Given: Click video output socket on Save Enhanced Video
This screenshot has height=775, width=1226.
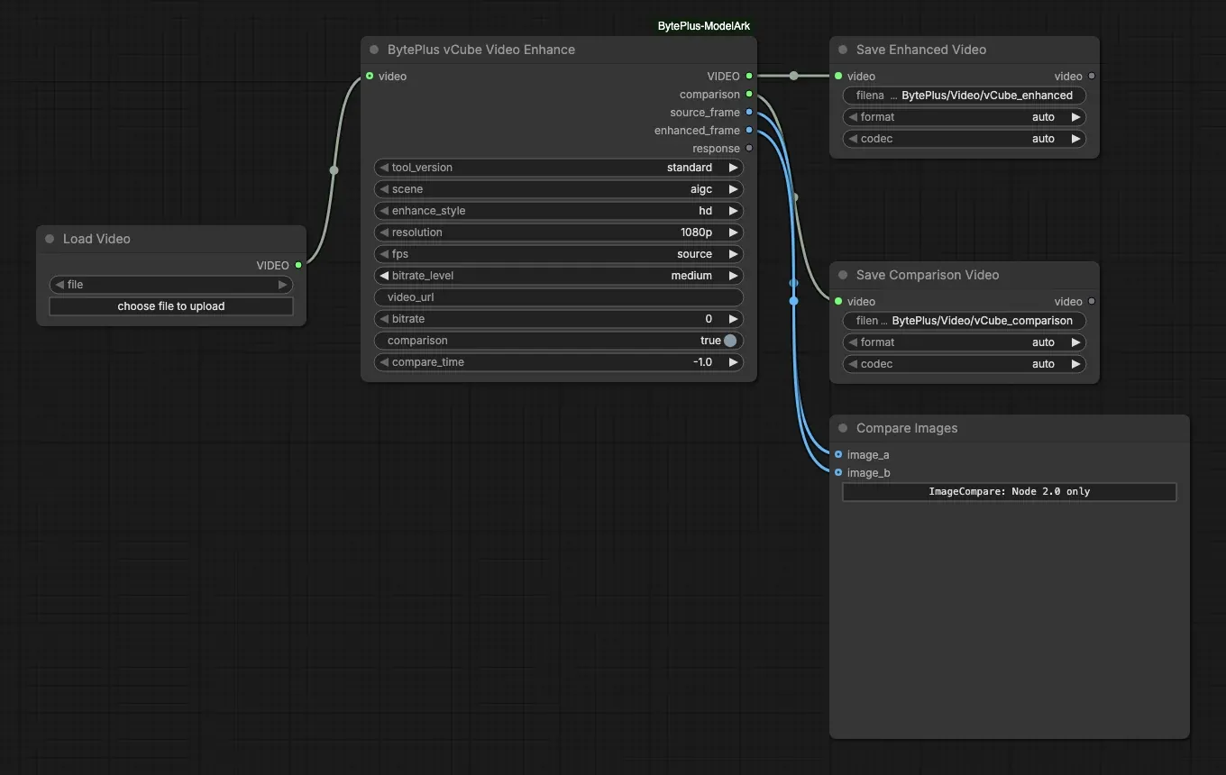Looking at the screenshot, I should point(1092,76).
